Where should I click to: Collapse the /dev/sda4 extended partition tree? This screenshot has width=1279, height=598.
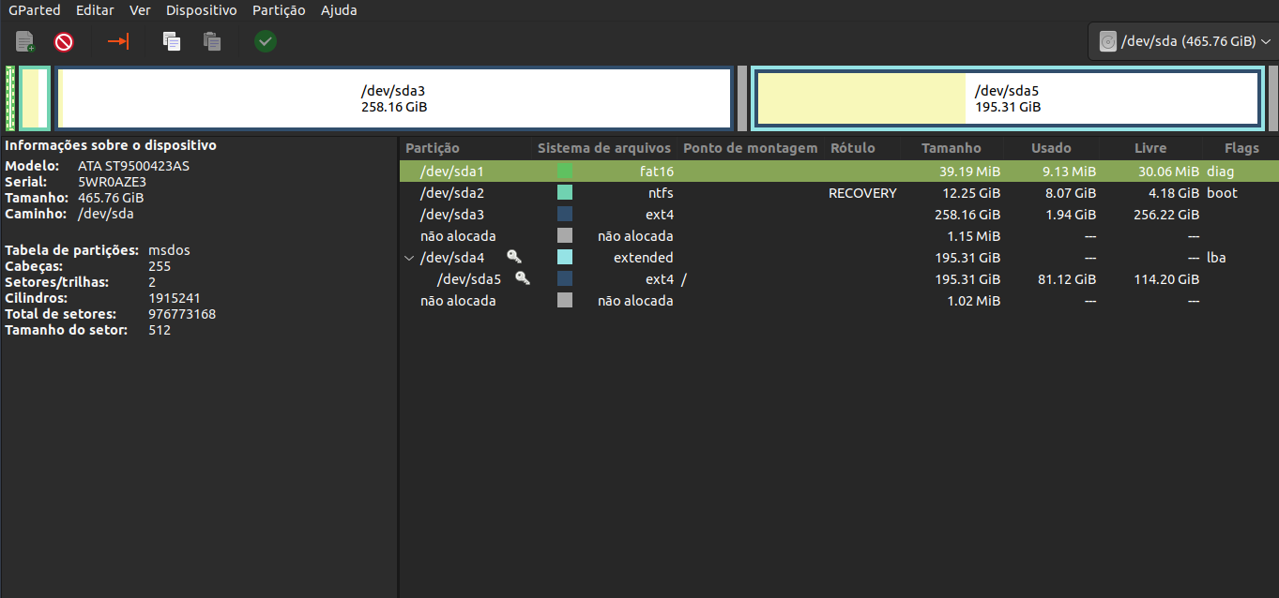408,258
